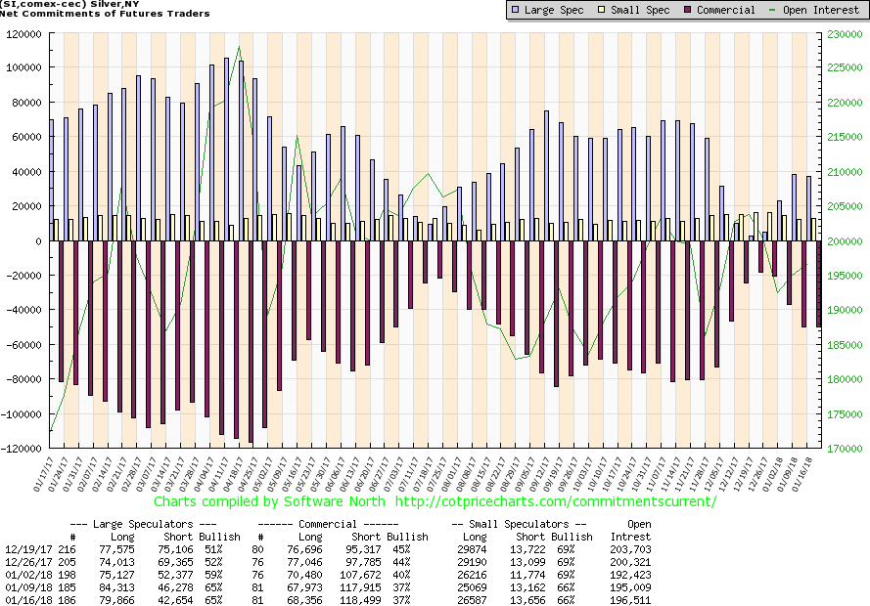
Task: Click the 01/02/18 date in the table
Action: [23, 573]
